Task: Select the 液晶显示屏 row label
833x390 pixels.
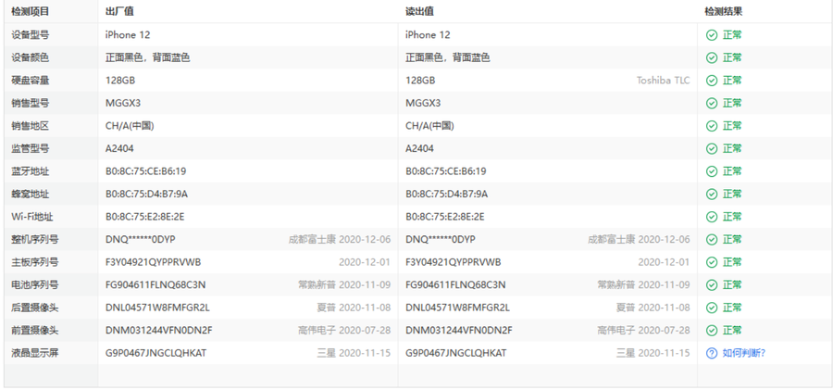Action: [x=35, y=353]
